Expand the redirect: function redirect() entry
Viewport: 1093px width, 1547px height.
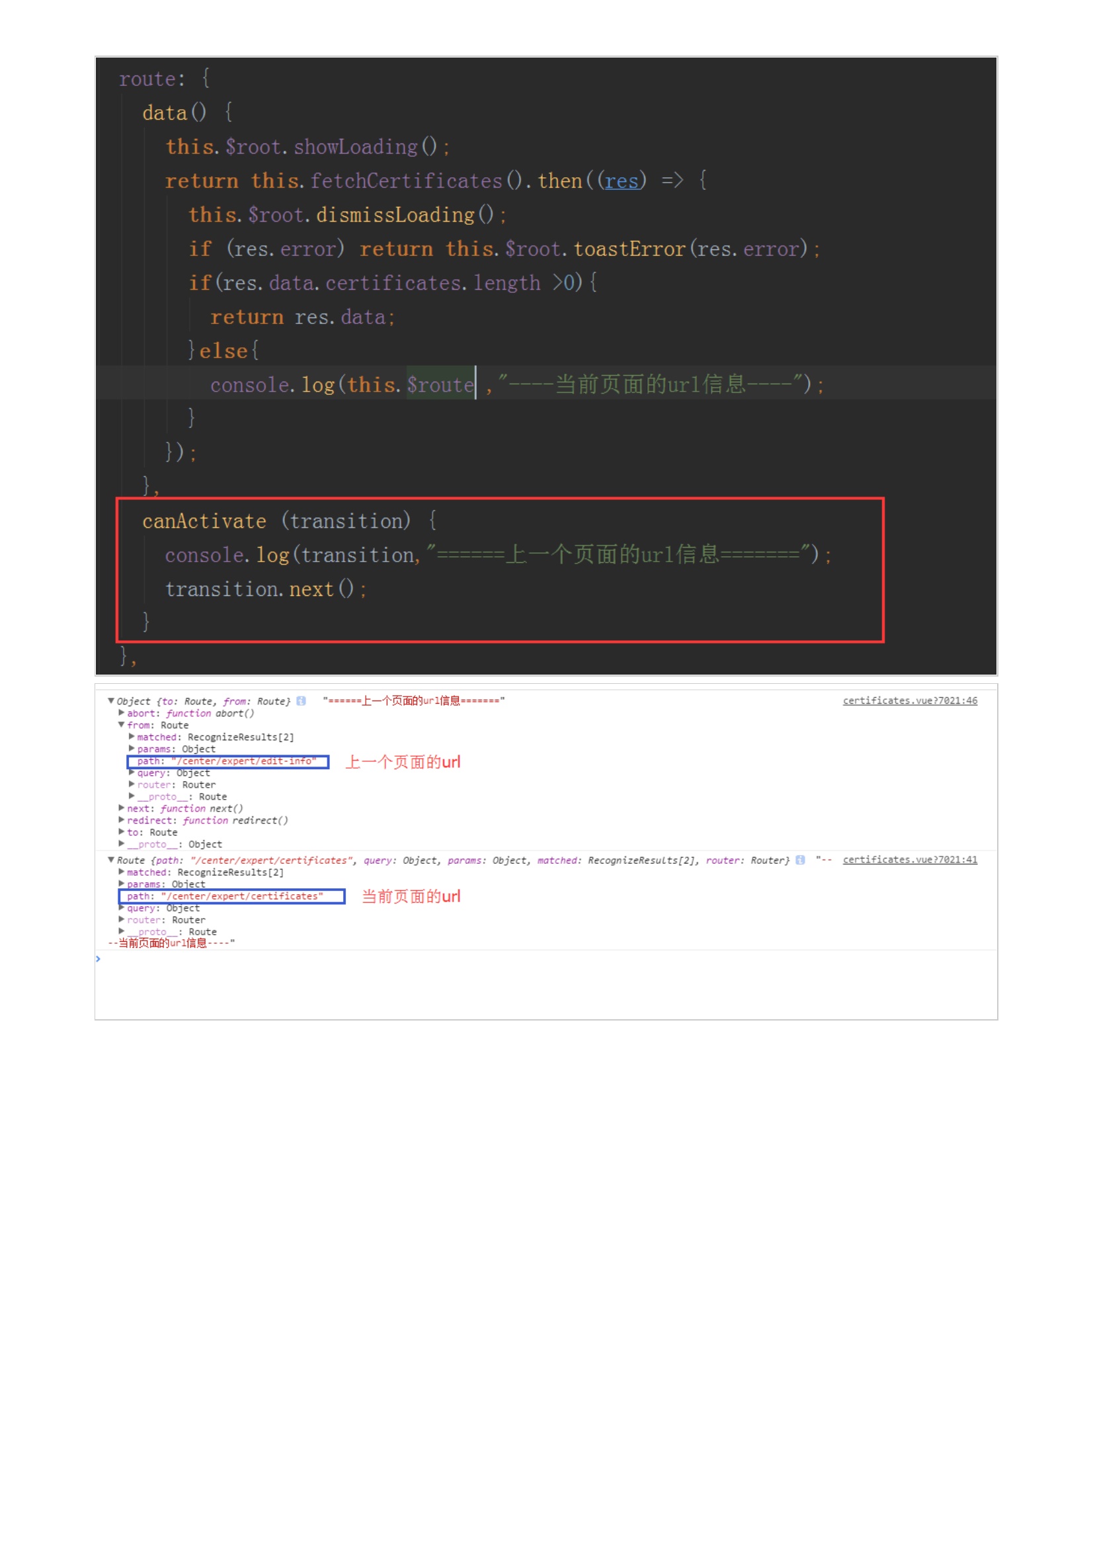coord(121,820)
